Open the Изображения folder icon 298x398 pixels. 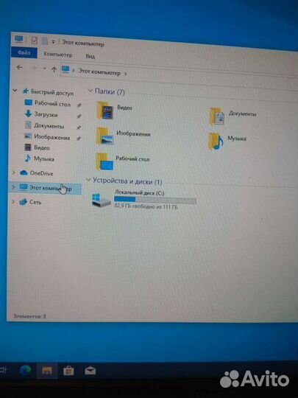pos(104,136)
